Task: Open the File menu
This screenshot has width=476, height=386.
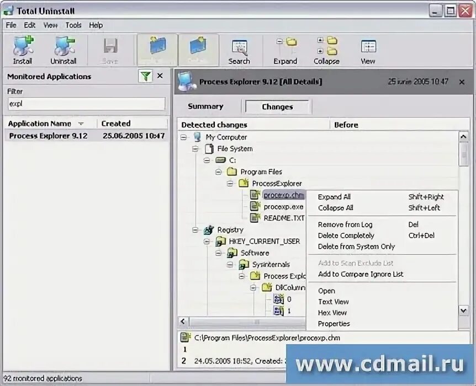Action: point(11,25)
